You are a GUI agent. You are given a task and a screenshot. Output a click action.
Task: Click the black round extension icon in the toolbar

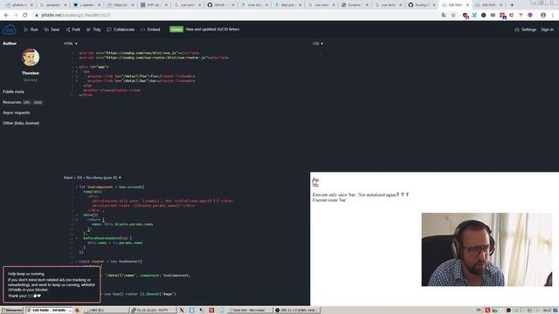483,16
